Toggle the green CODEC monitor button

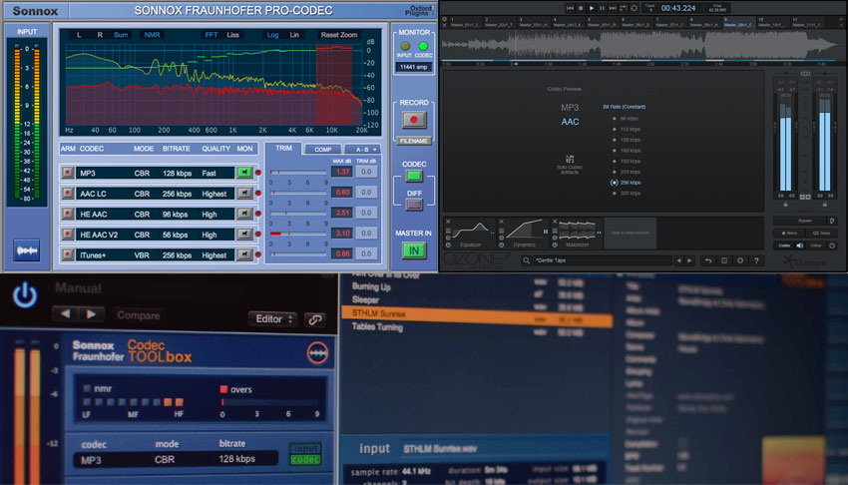click(414, 176)
